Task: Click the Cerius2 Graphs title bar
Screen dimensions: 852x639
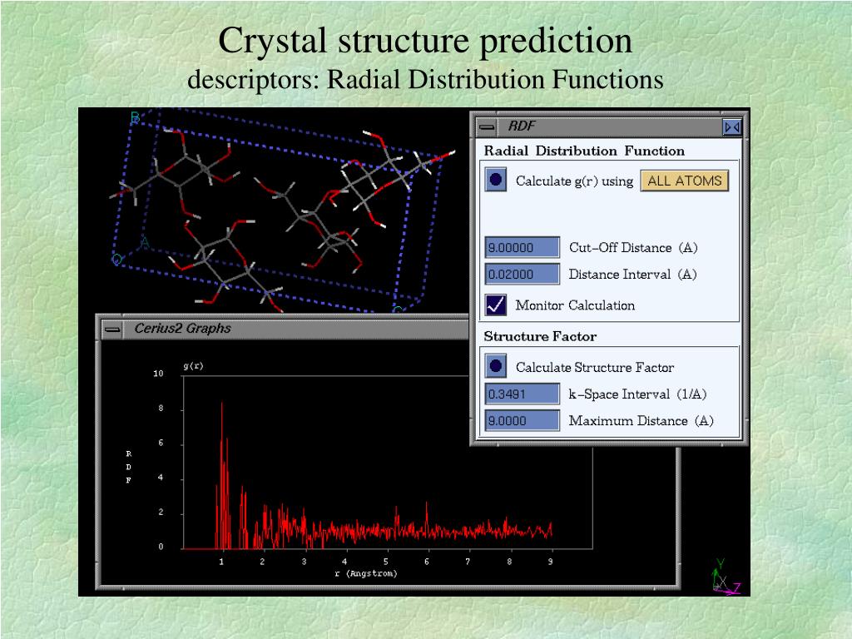Action: (x=295, y=329)
